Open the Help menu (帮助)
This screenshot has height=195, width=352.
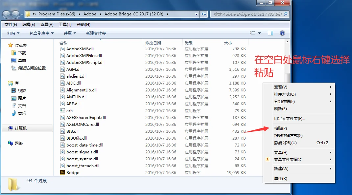tap(83, 24)
